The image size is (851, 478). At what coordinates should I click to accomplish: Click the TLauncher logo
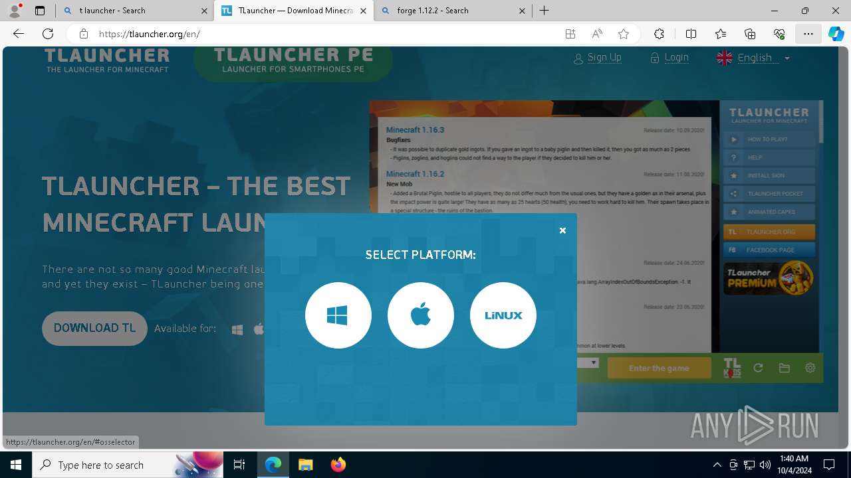pyautogui.click(x=107, y=60)
